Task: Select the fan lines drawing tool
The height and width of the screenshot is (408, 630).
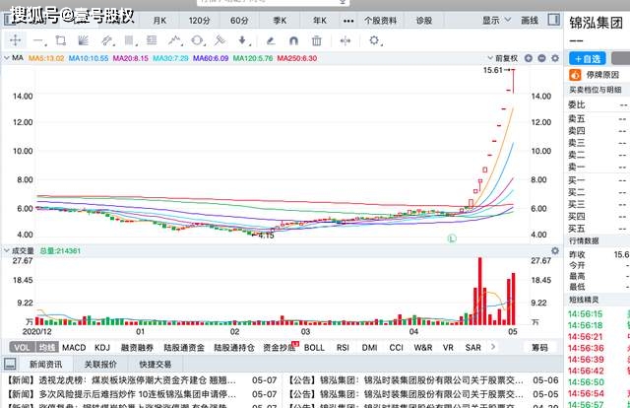Action: click(x=83, y=40)
